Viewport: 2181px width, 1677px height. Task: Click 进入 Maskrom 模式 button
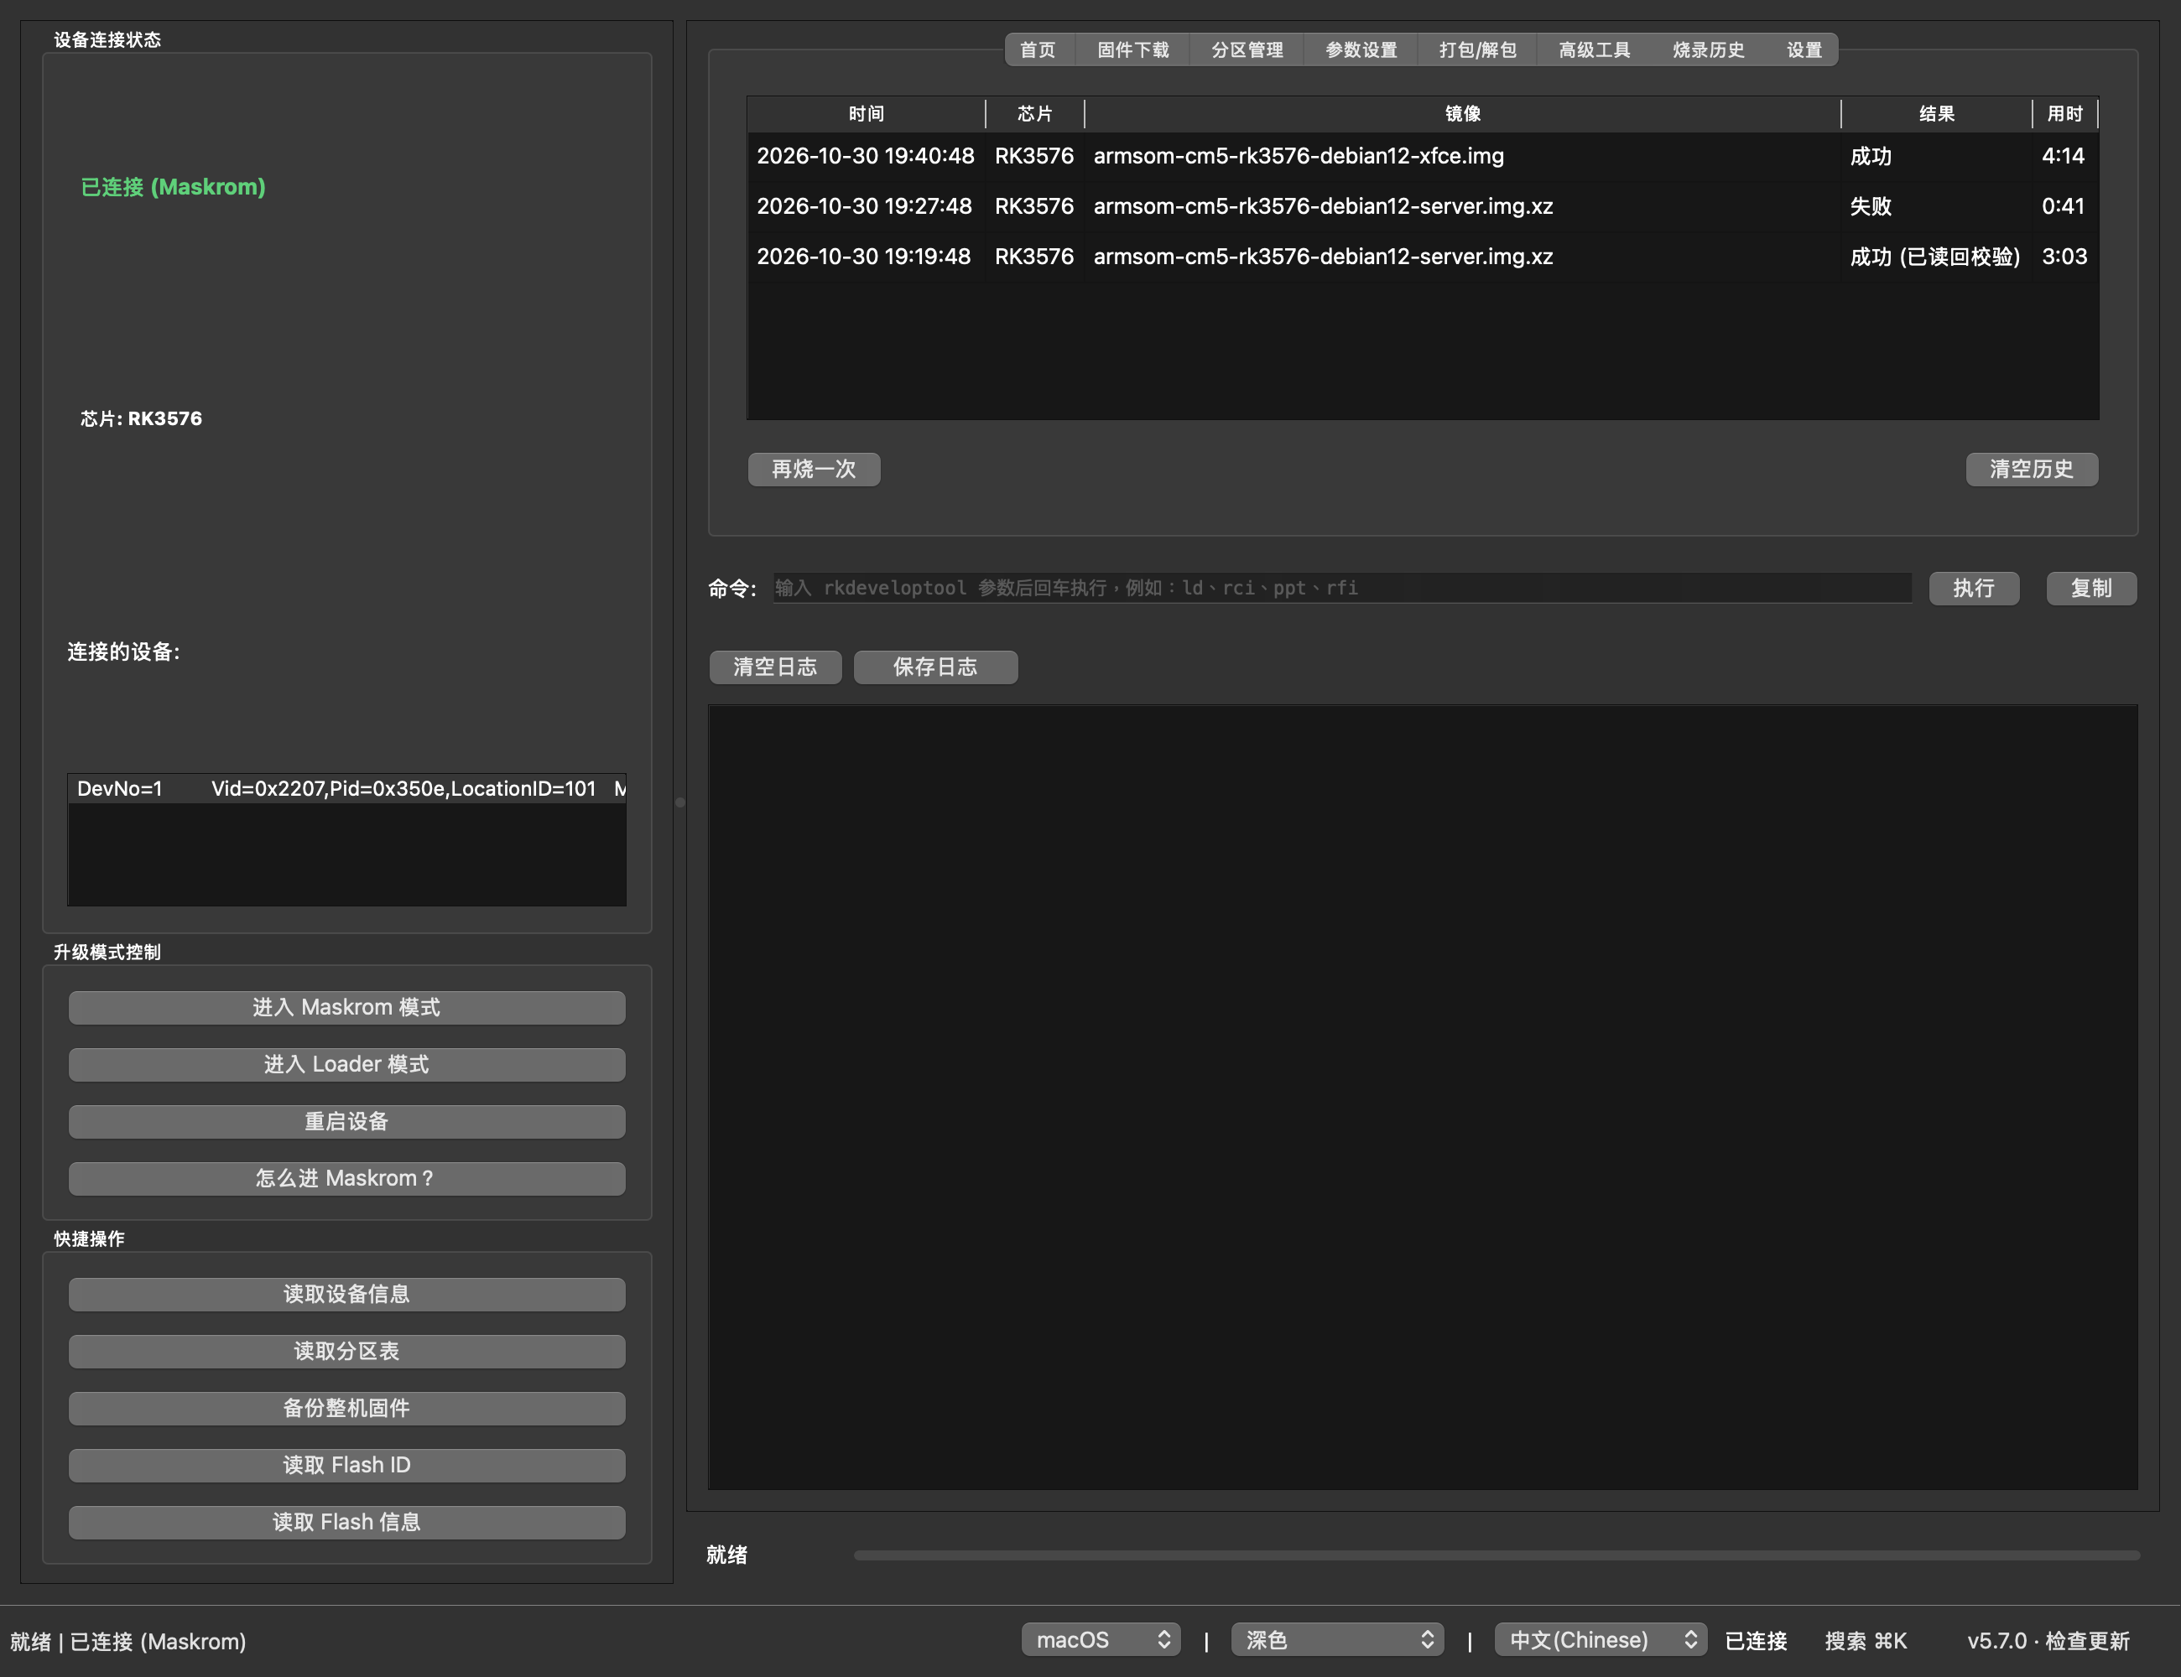(x=346, y=1007)
